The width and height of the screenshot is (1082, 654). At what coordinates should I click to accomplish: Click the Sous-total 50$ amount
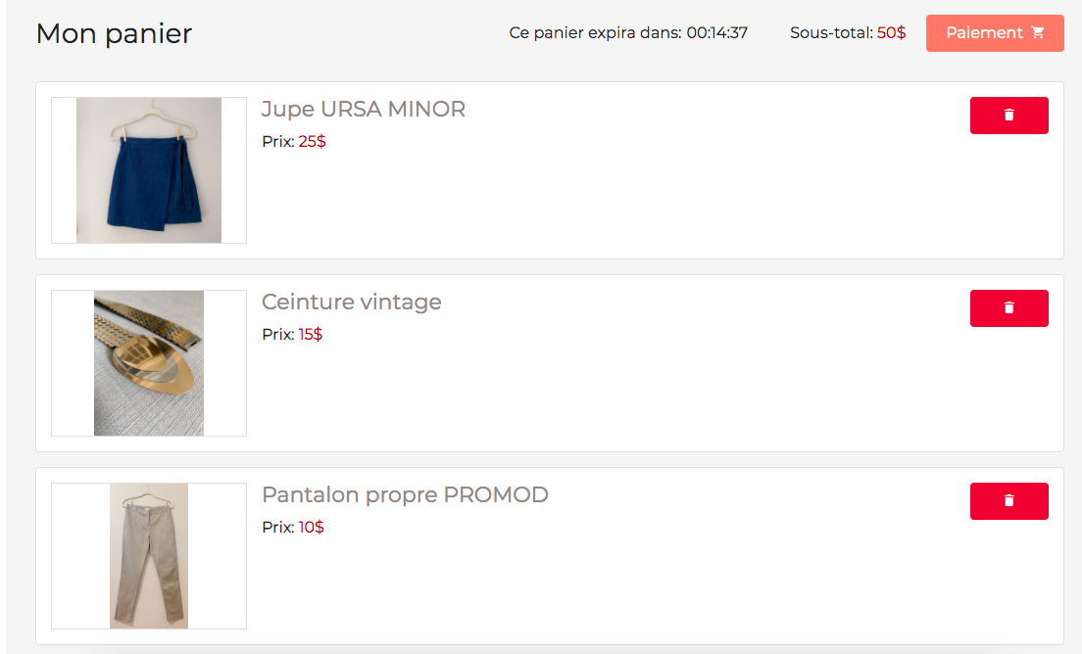(x=891, y=33)
